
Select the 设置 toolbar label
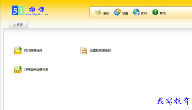pos(125,13)
